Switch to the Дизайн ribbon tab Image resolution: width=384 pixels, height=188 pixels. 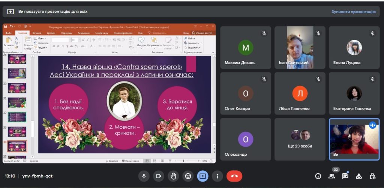pyautogui.click(x=51, y=33)
